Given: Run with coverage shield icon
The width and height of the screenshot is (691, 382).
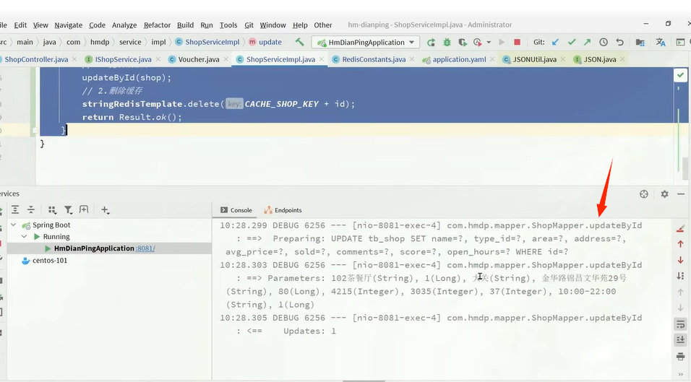Looking at the screenshot, I should pos(463,43).
